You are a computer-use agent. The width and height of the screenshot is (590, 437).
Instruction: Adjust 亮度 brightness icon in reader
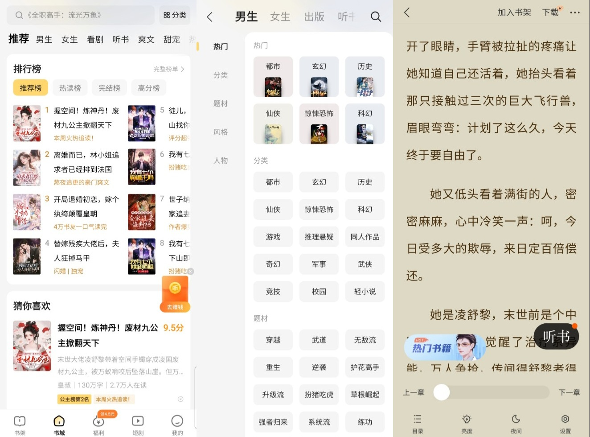[467, 424]
